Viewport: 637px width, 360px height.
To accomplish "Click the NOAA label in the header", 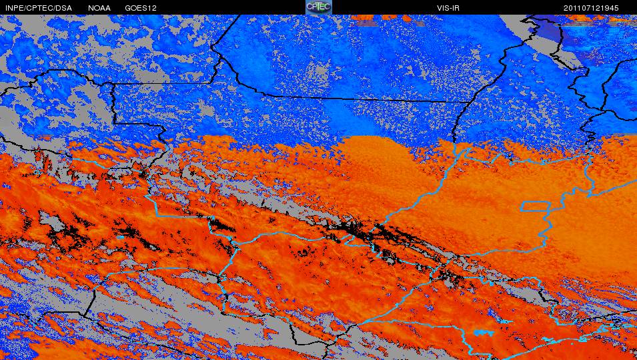I will click(99, 8).
